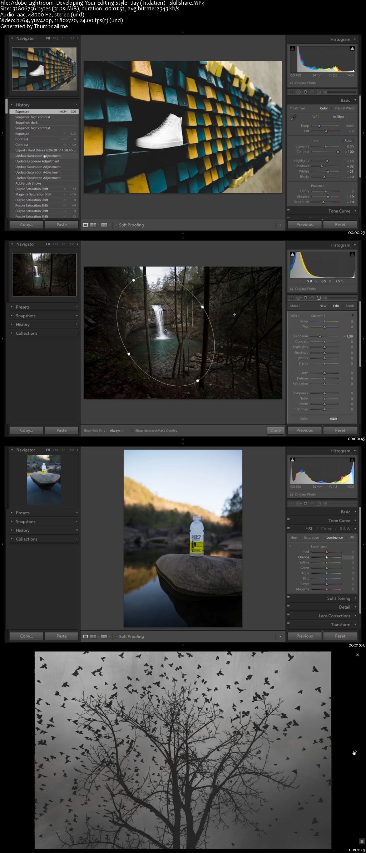
Task: Toggle HSL panel on/off switch
Action: coord(288,528)
